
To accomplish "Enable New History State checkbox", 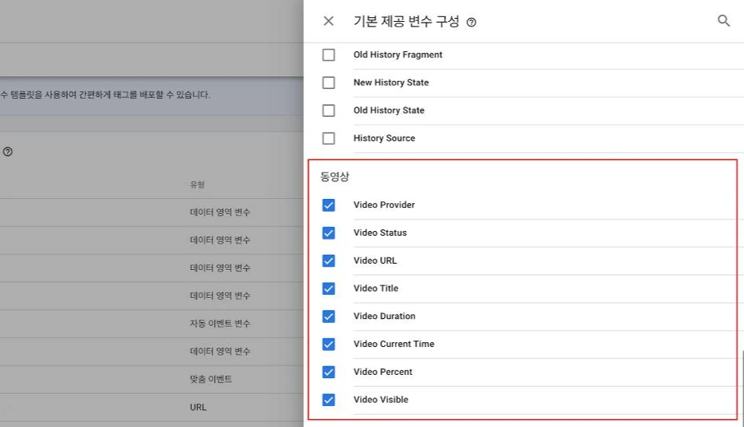I will [328, 82].
